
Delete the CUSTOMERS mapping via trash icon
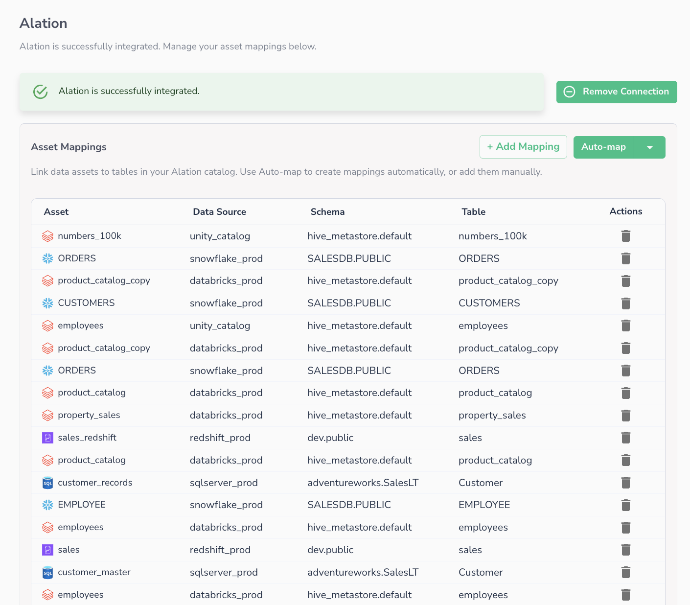[x=625, y=303]
